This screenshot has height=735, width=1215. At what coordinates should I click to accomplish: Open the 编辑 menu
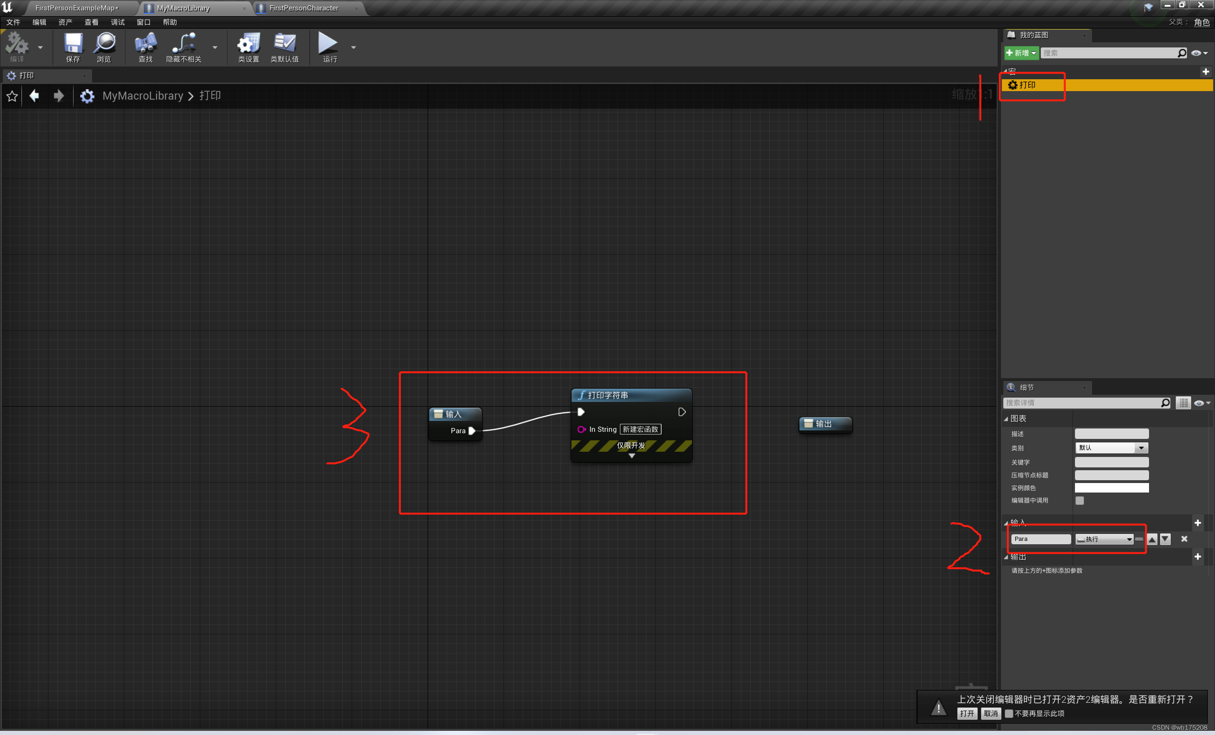(x=39, y=22)
